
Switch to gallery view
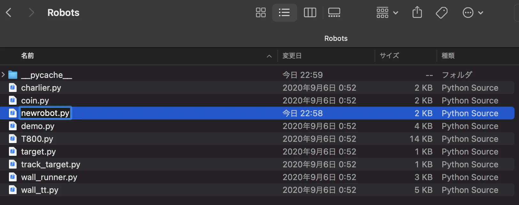click(334, 13)
